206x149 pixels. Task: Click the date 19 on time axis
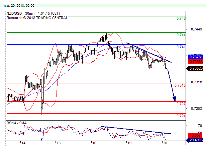129,143
